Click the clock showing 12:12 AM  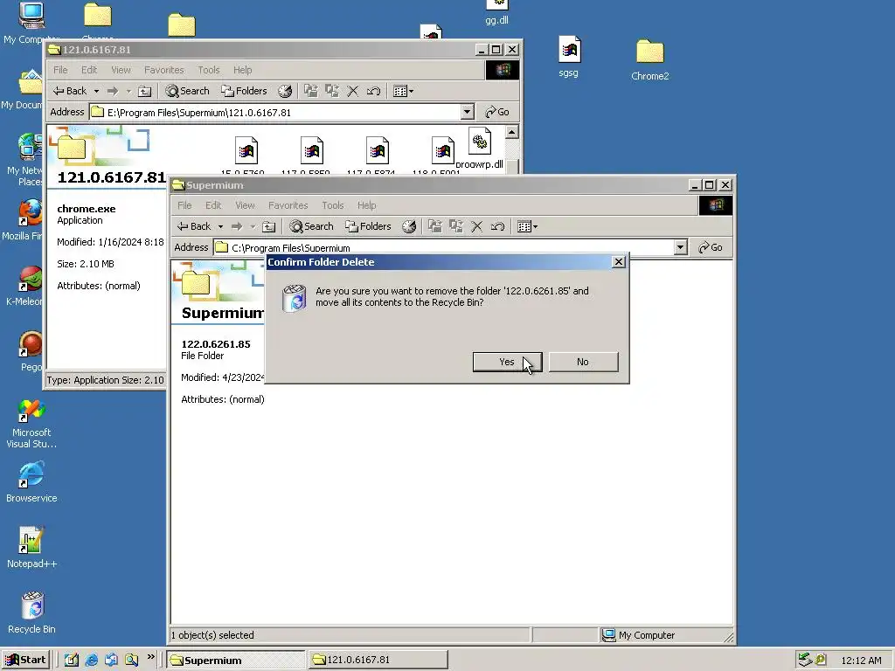[x=861, y=661]
